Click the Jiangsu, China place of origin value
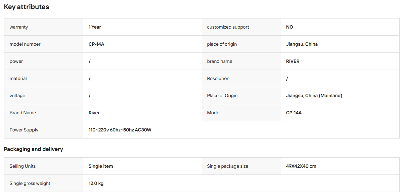 [x=302, y=44]
